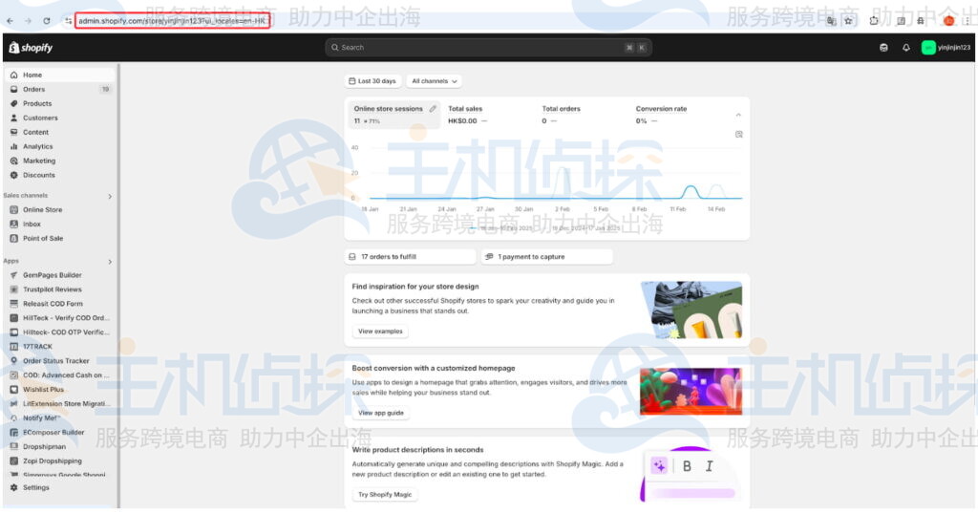Click the Shopify logo in top bar
The height and width of the screenshot is (514, 978).
point(31,48)
